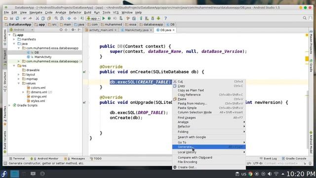The image size is (316, 178).
Task: Run the app with the green play icon
Action: tap(104, 18)
